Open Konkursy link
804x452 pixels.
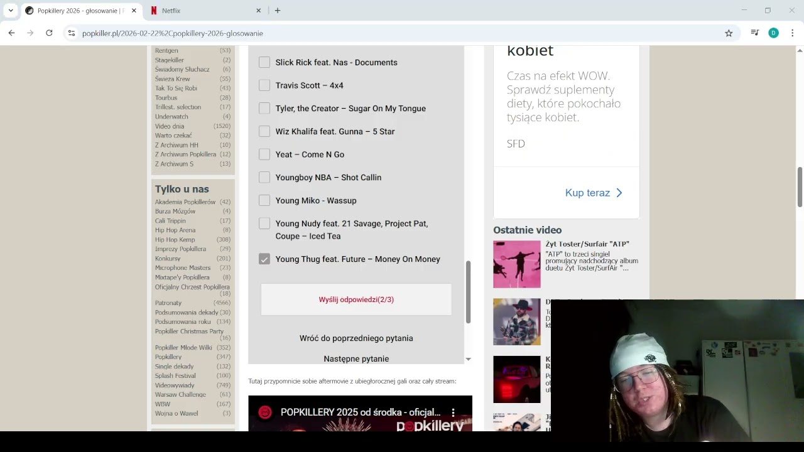click(168, 258)
